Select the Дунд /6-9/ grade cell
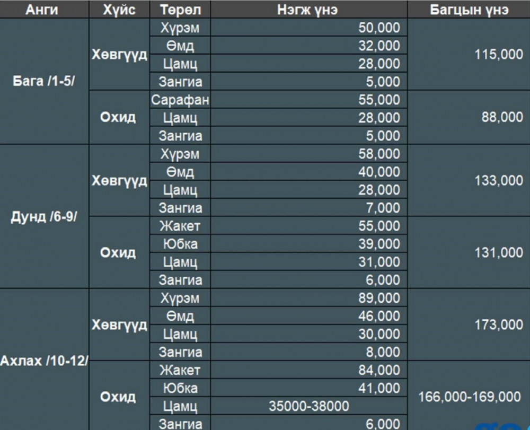 tap(45, 217)
